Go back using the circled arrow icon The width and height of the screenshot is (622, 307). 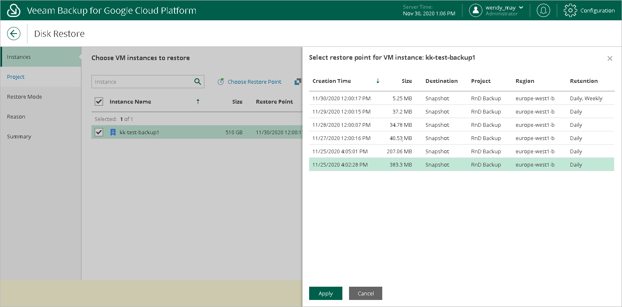[x=14, y=34]
